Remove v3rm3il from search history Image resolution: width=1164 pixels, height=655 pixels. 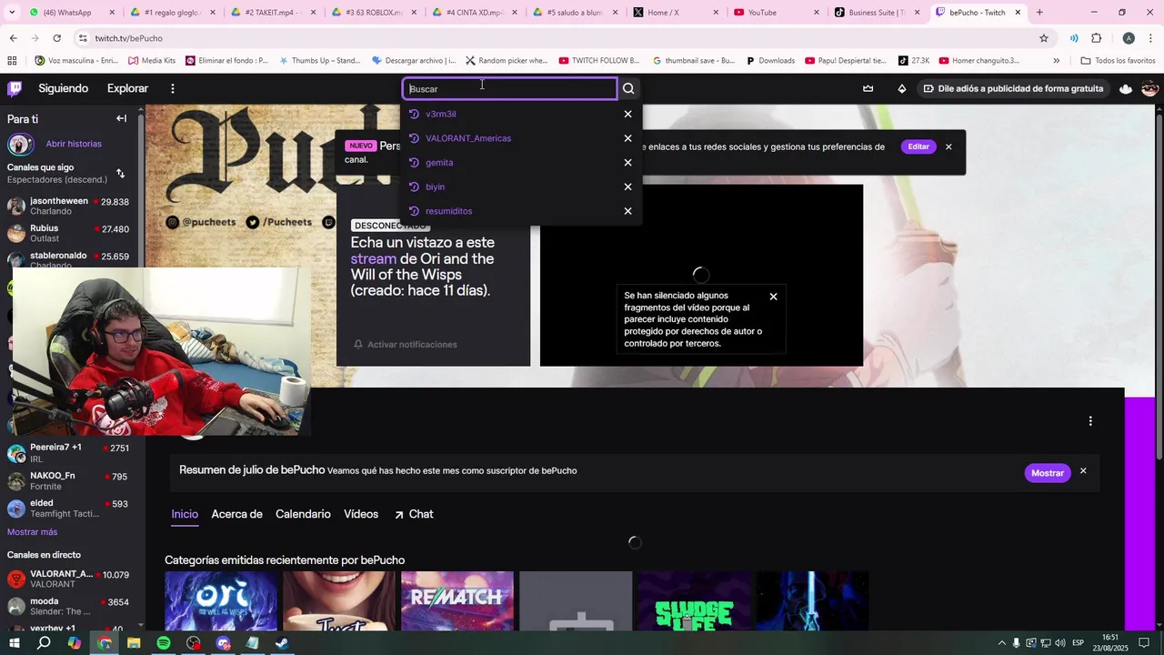627,114
